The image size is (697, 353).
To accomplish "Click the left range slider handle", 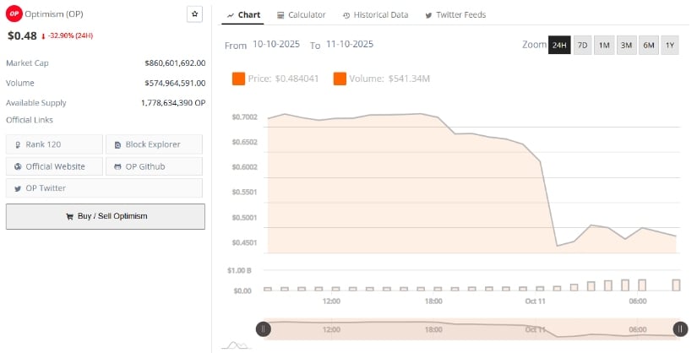I will pos(264,329).
